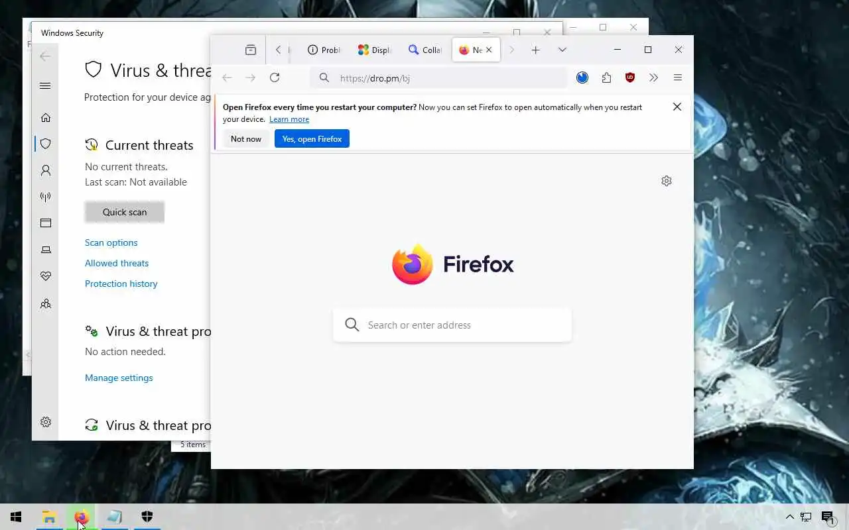849x530 pixels.
Task: Click the tab strip's right scroll arrow
Action: [511, 50]
